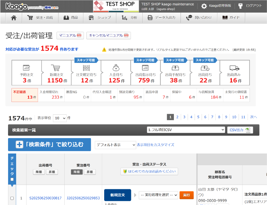
Task: Select the 未発行の領収書 11件 filter
Action: (x=237, y=95)
